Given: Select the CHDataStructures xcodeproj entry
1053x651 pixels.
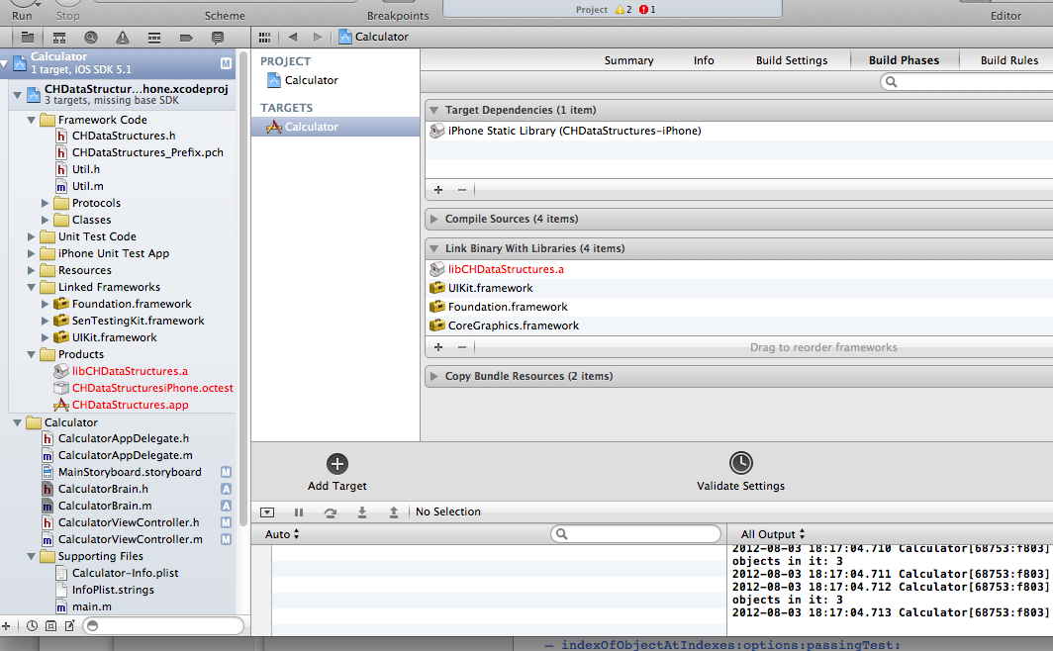Looking at the screenshot, I should [125, 94].
